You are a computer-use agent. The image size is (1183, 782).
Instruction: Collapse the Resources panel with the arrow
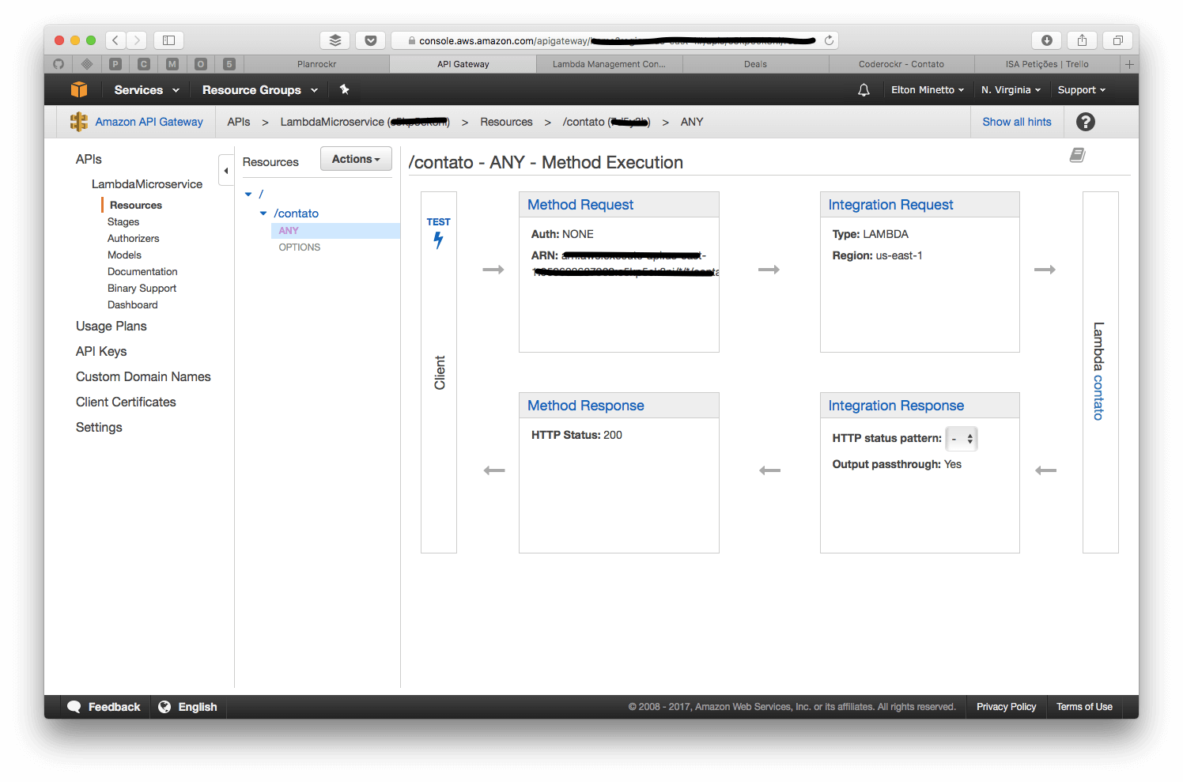click(x=225, y=170)
